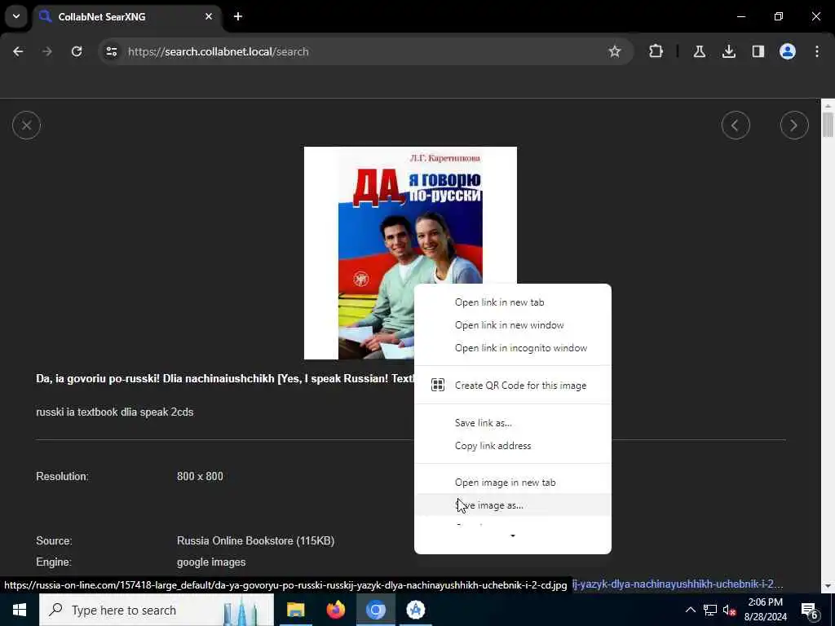Close the image detail view
This screenshot has width=835, height=626.
[26, 126]
